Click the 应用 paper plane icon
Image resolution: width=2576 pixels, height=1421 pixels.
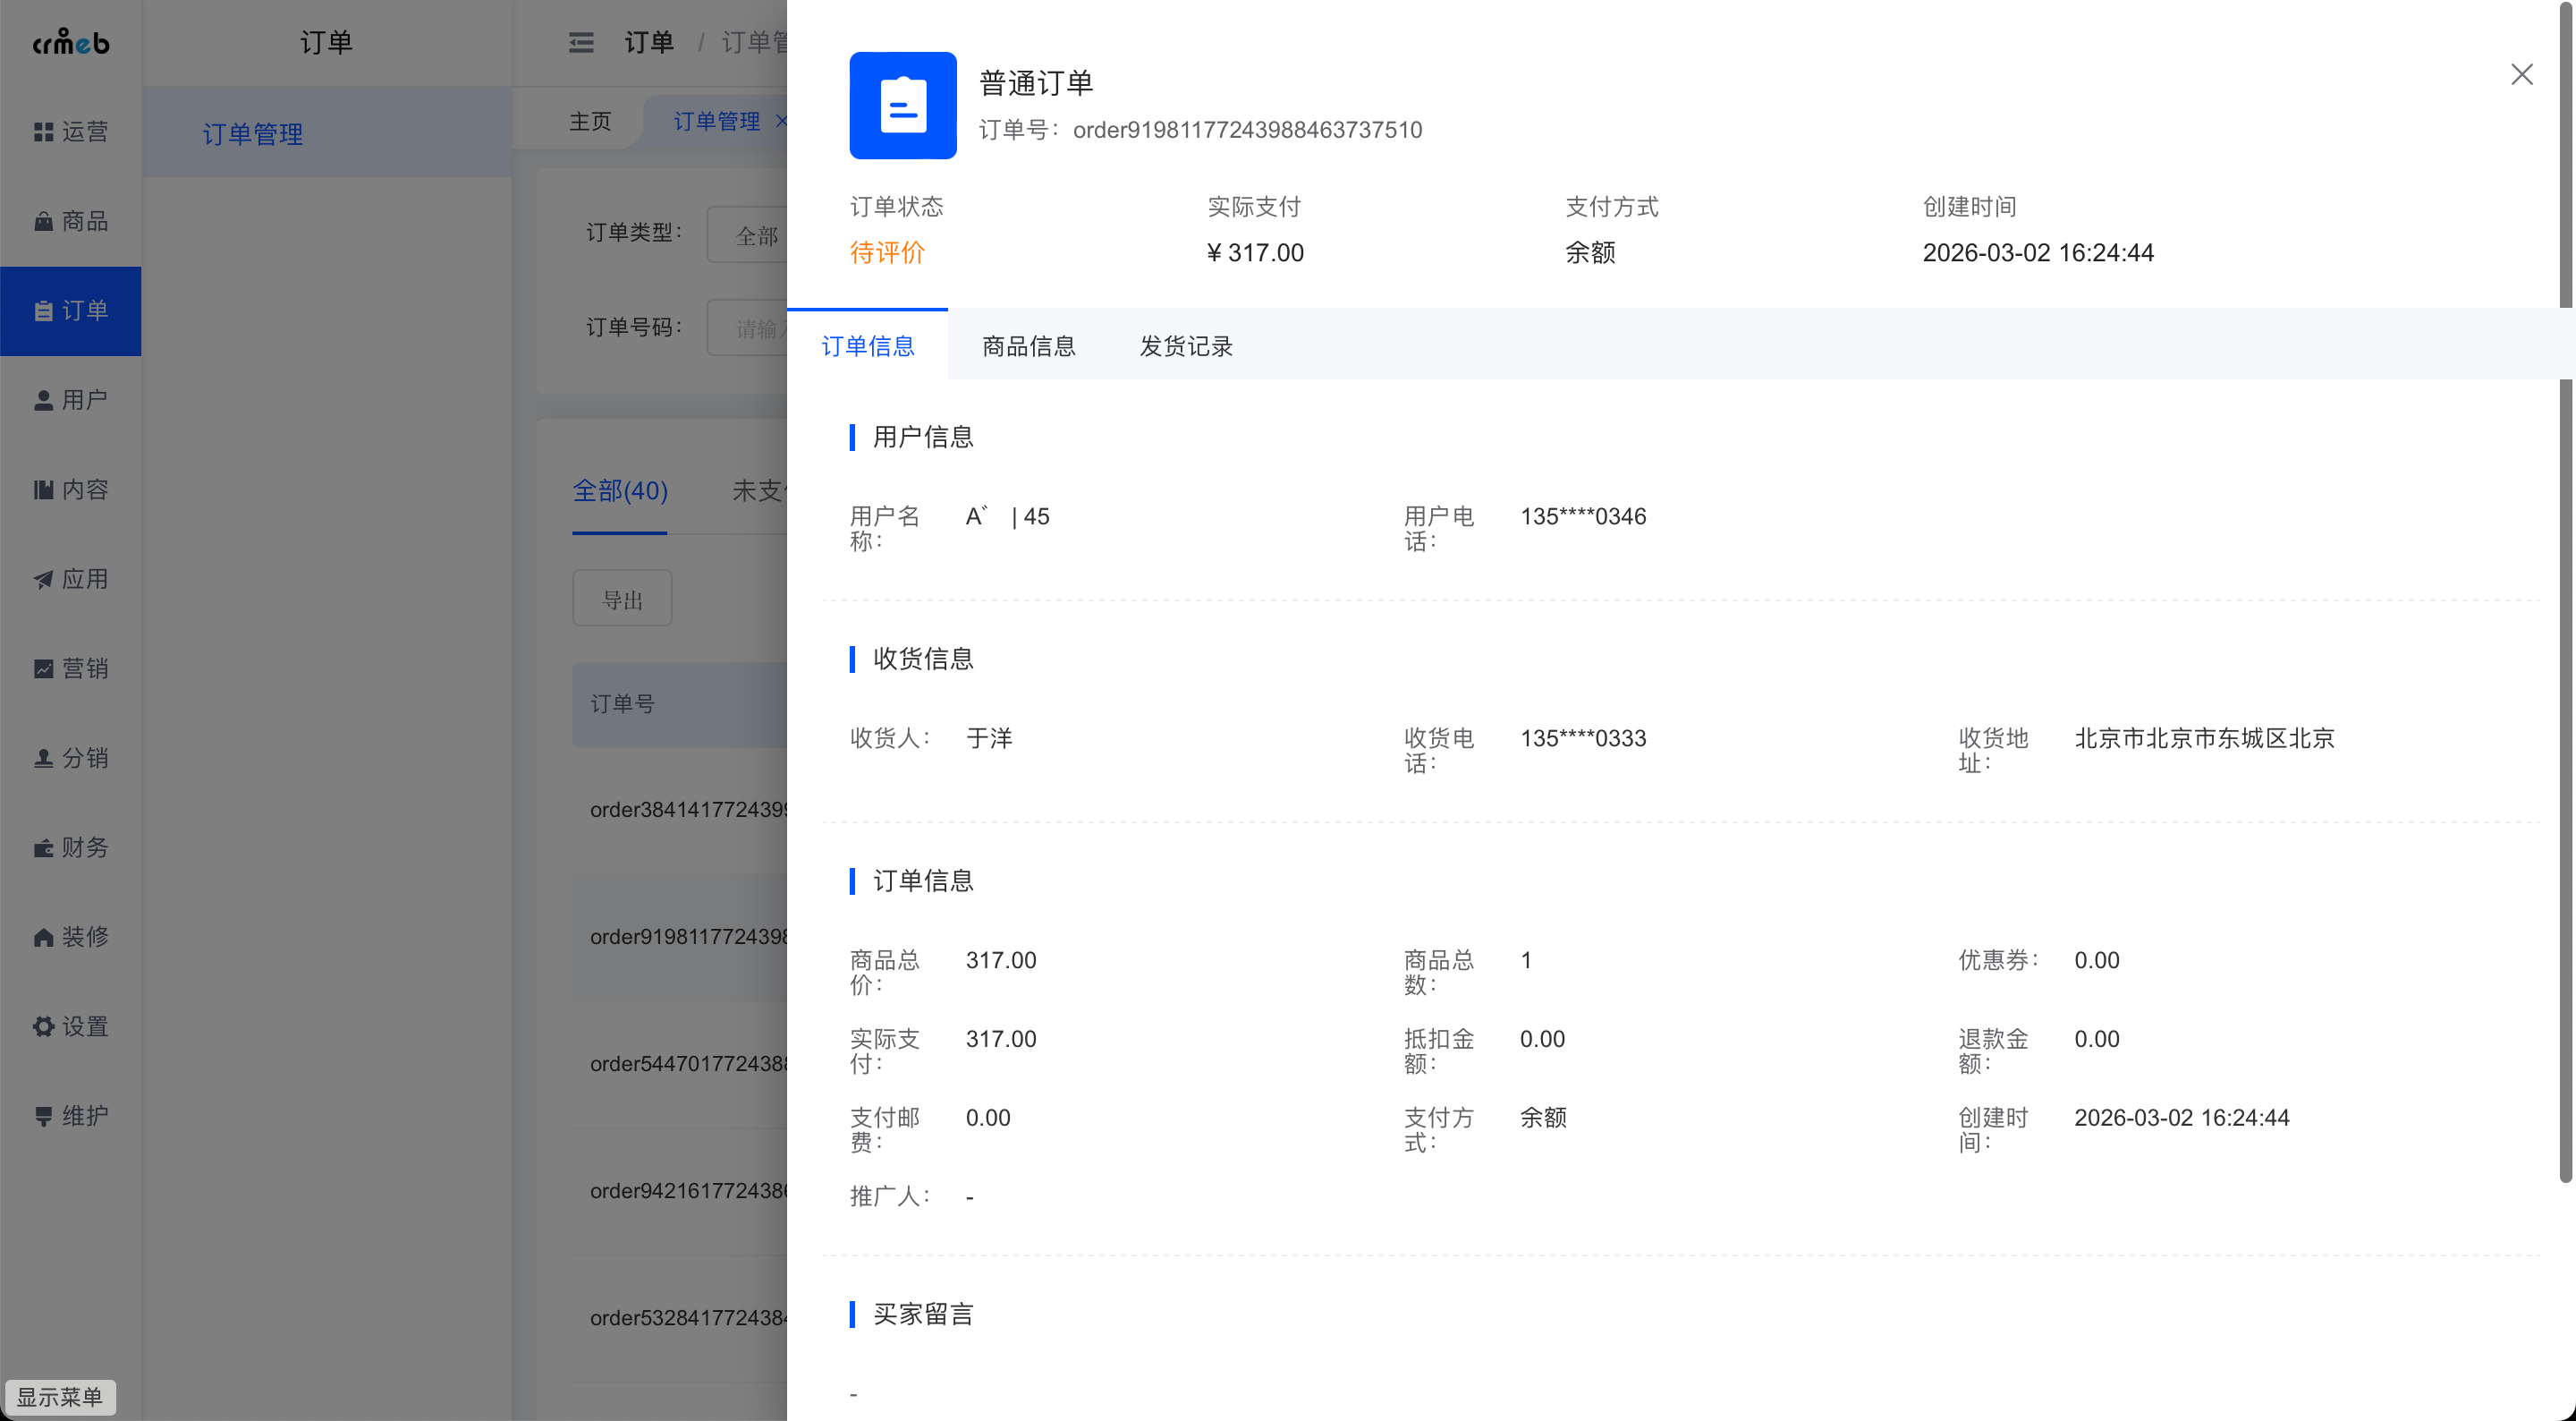click(x=43, y=580)
